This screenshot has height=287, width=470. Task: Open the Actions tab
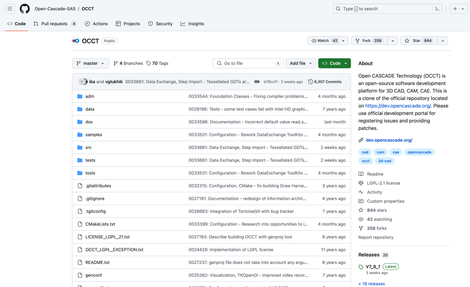point(96,24)
